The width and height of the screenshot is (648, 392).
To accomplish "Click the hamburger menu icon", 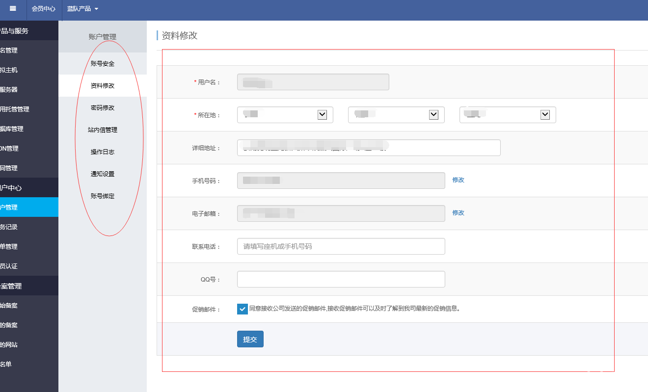I will [x=13, y=9].
